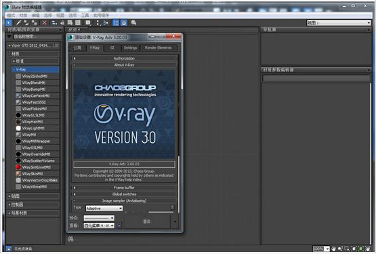
Task: Collapse the V-Ray material group
Action: [x=35, y=69]
